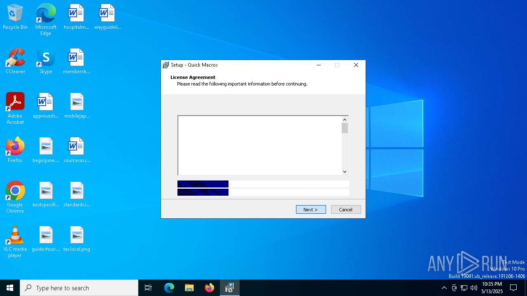Viewport: 527px width, 296px height.
Task: Select the first blue option row under license
Action: pos(263,184)
